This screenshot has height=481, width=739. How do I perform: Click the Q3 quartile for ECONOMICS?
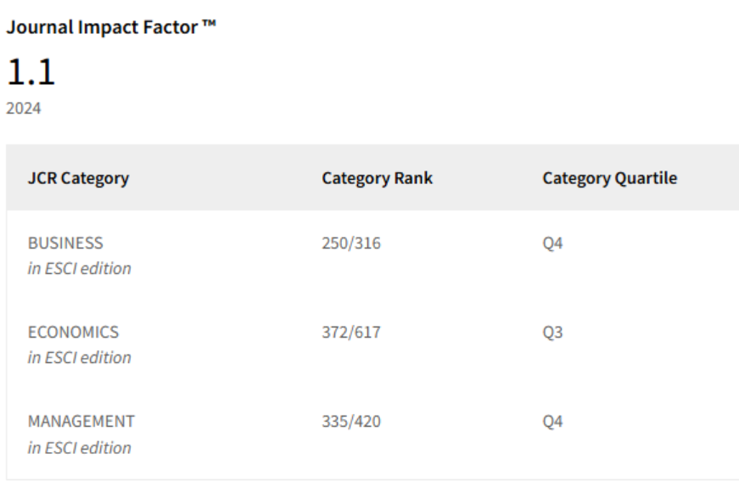pyautogui.click(x=552, y=333)
